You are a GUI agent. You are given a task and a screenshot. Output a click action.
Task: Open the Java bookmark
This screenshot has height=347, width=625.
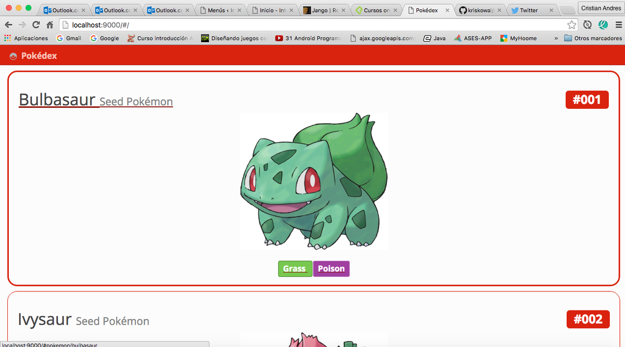pyautogui.click(x=435, y=38)
